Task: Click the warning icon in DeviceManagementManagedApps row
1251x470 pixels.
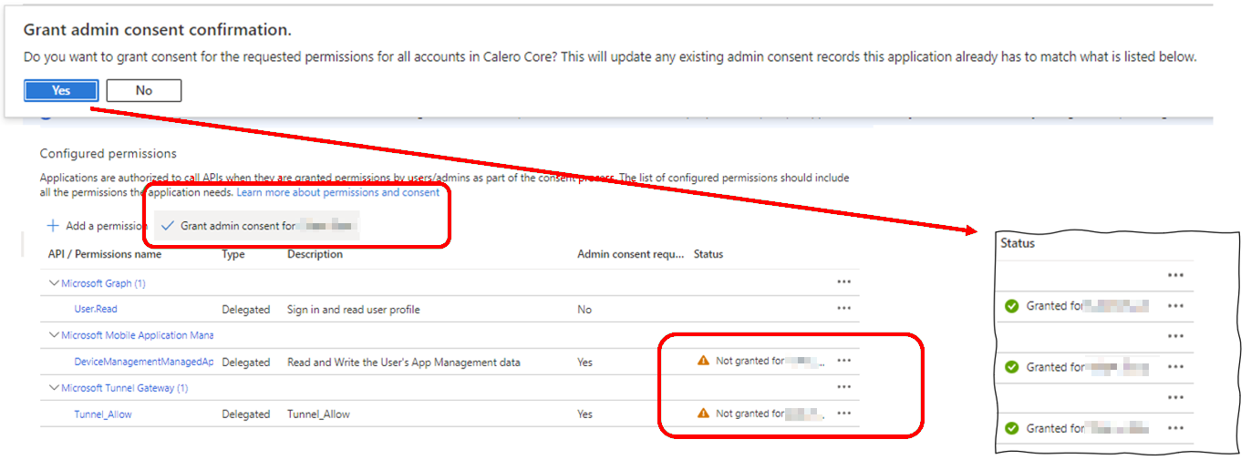Action: coord(702,361)
